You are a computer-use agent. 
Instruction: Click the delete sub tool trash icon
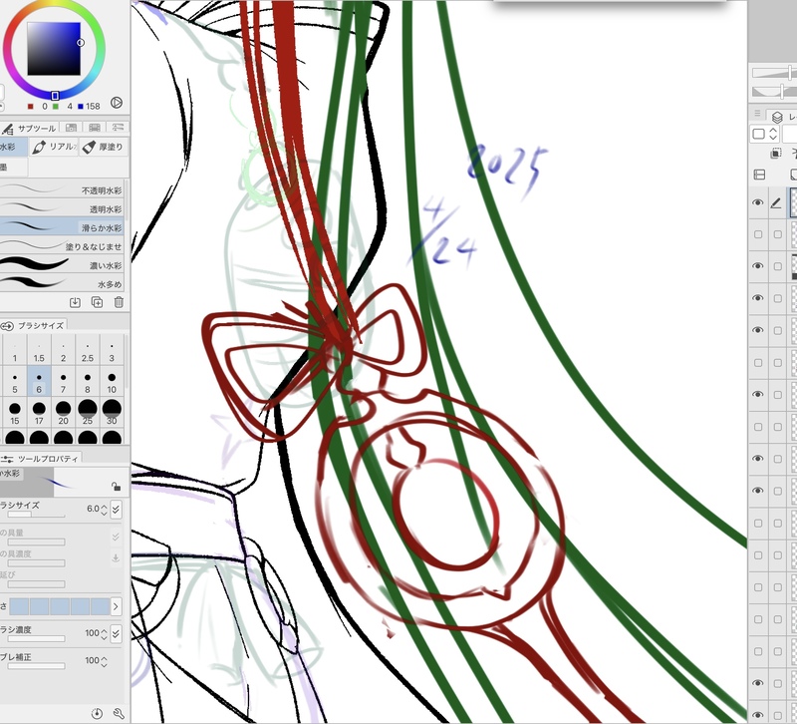click(119, 302)
